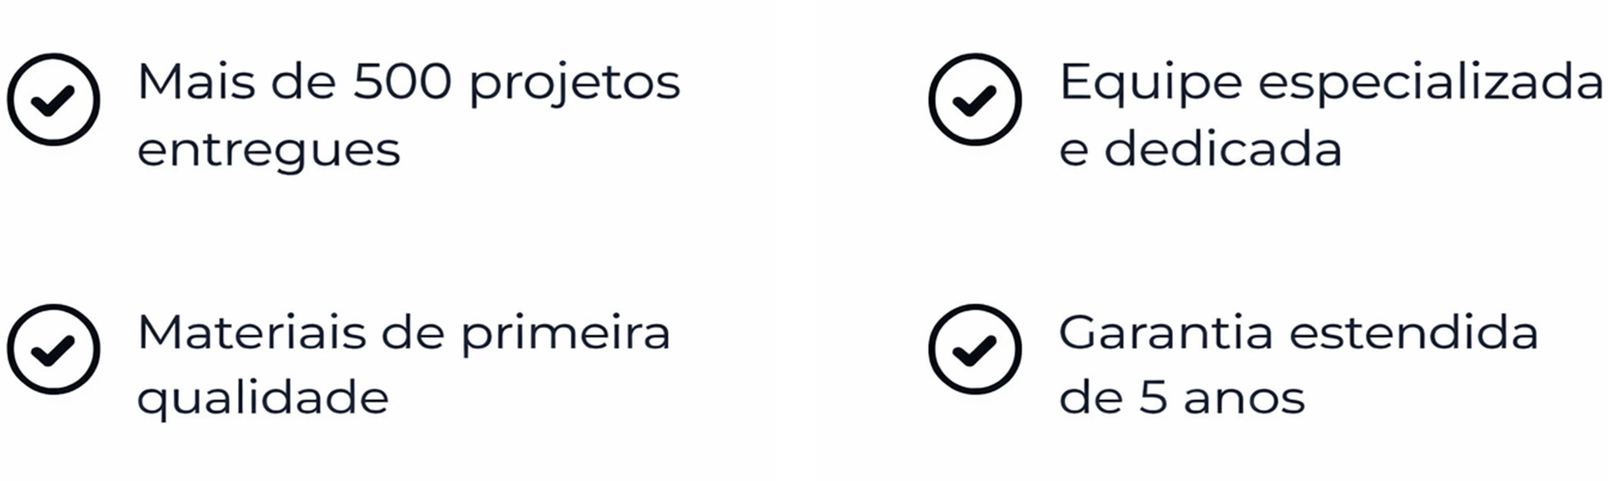Select the word 'estendida'
Image resolution: width=1608 pixels, height=481 pixels.
(1414, 333)
